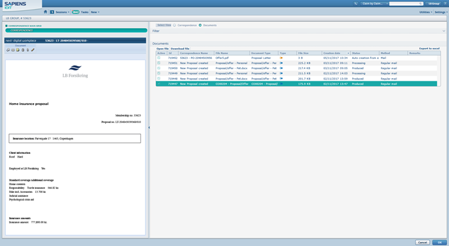
Task: Open the help question mark button
Action: click(445, 3)
